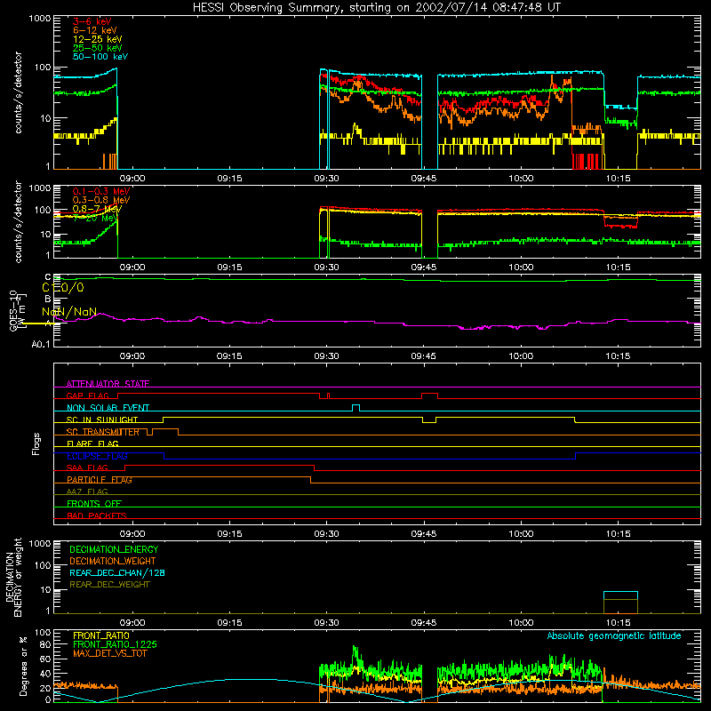Image resolution: width=711 pixels, height=711 pixels.
Task: Select the SC_IN_SUNLIGHT flag label
Action: pos(102,419)
